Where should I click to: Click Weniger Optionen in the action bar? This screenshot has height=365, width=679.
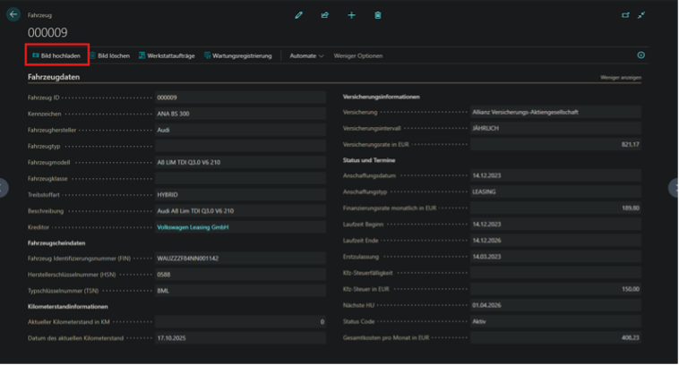point(357,55)
